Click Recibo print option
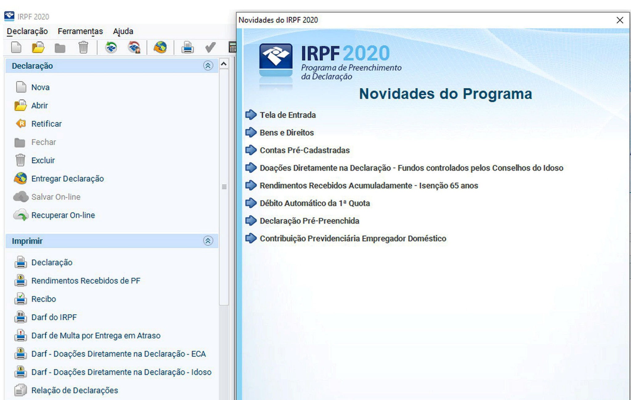The width and height of the screenshot is (631, 400). coord(44,299)
